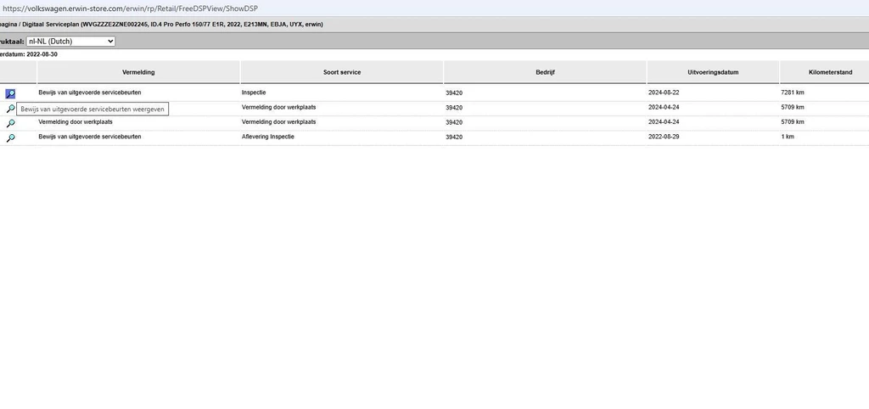Screen dimensions: 869x409
Task: Click the 'servicebeurten weergeven' tooltip
Action: [x=93, y=109]
